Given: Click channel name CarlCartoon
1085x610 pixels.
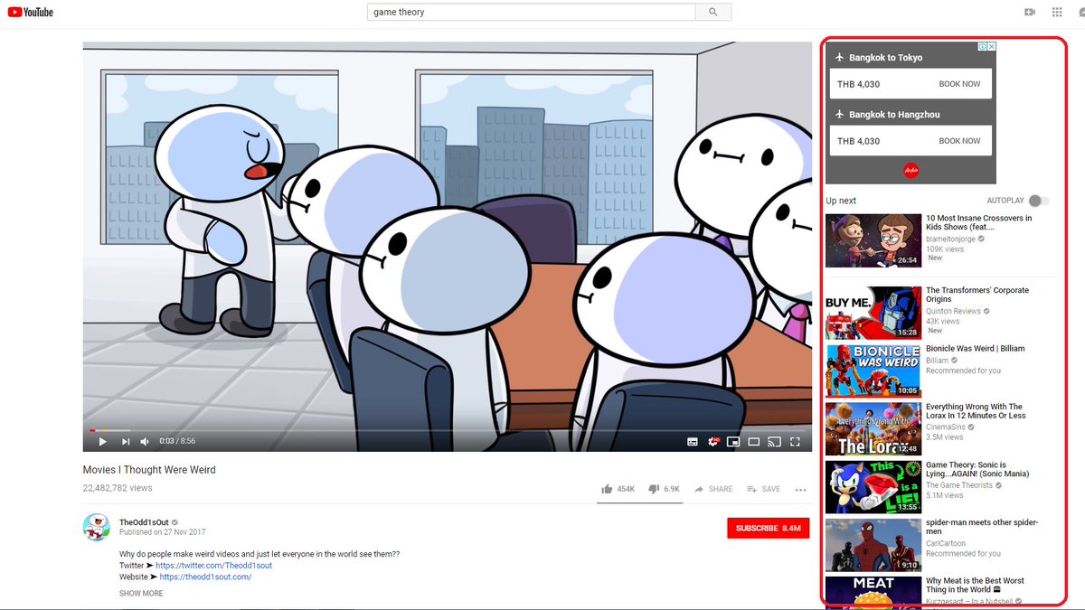Looking at the screenshot, I should click(x=946, y=544).
